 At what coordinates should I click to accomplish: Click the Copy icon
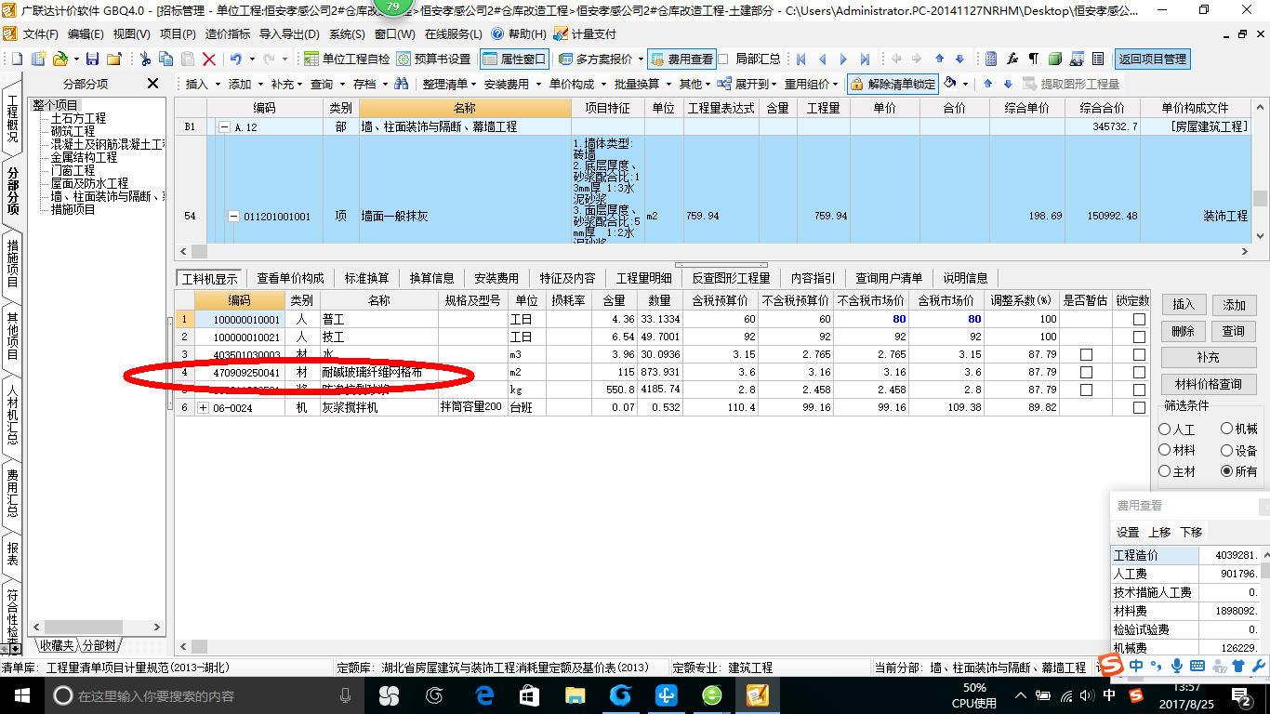point(166,59)
